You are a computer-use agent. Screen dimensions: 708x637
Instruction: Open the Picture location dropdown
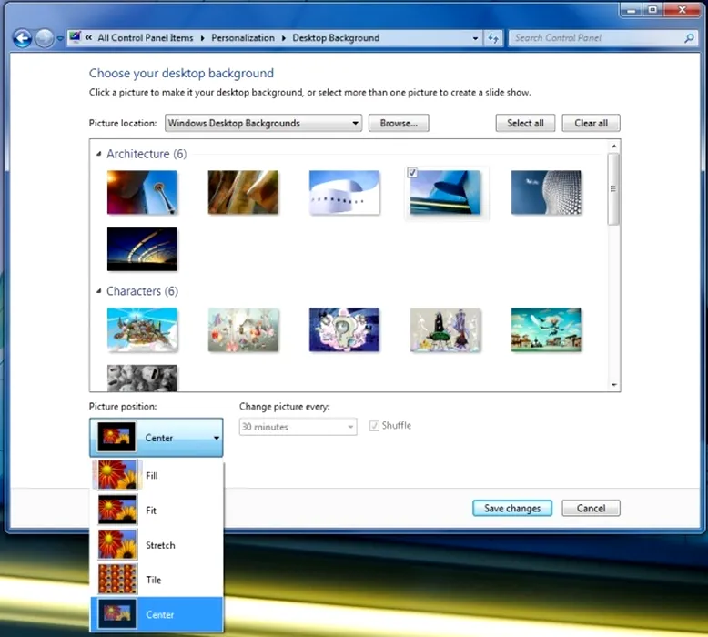click(355, 123)
